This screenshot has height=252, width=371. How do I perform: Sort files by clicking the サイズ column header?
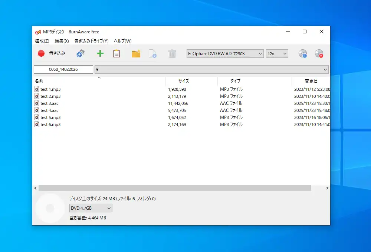[x=183, y=81]
